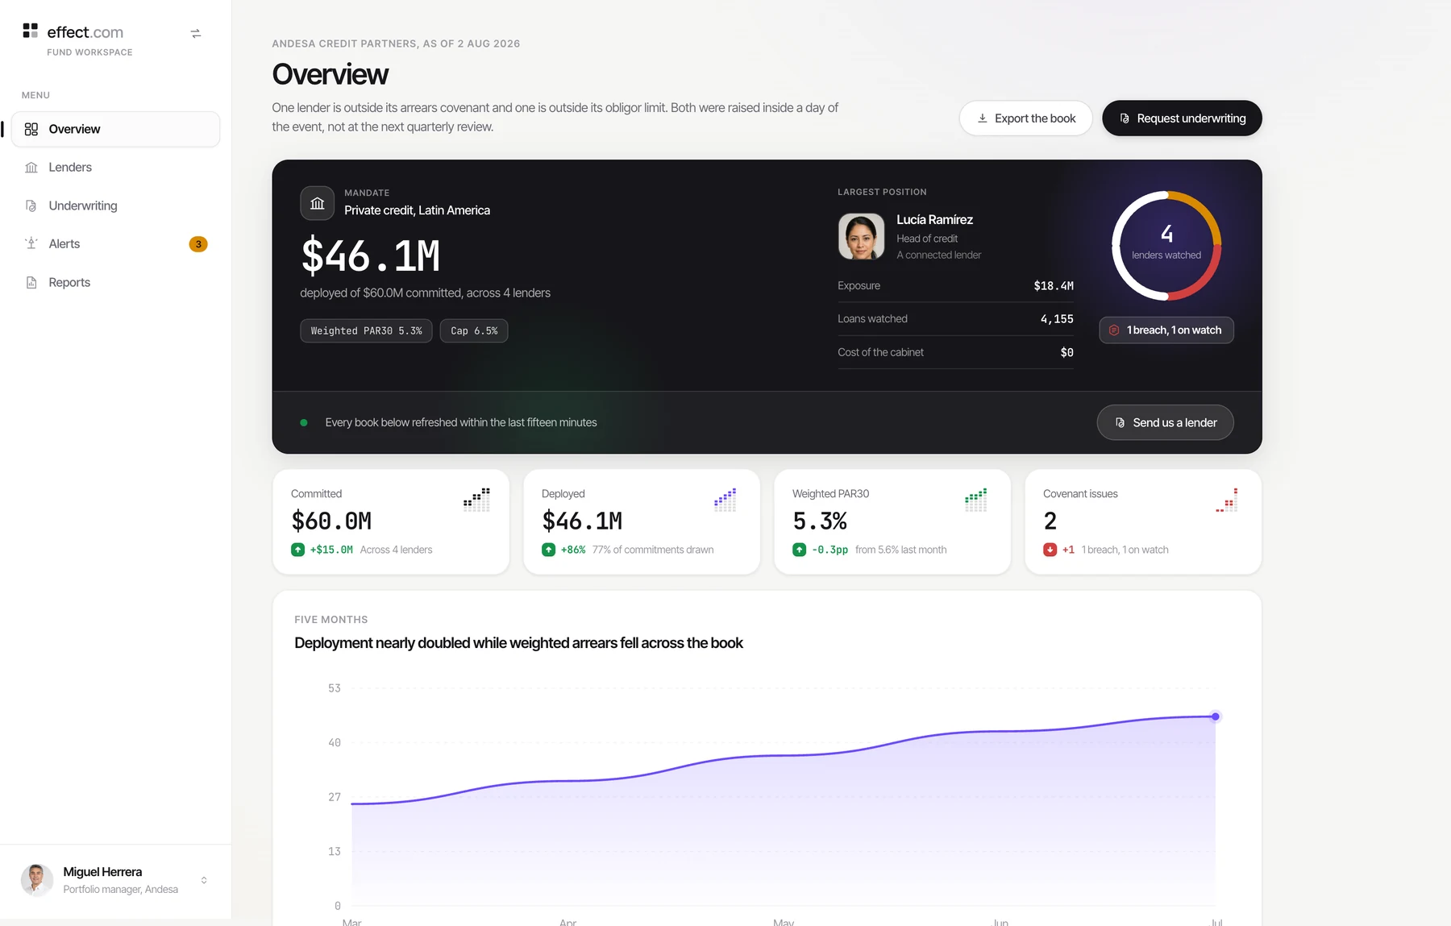Toggle the sidebar collapse arrows icon
Image resolution: width=1451 pixels, height=926 pixels.
point(196,34)
